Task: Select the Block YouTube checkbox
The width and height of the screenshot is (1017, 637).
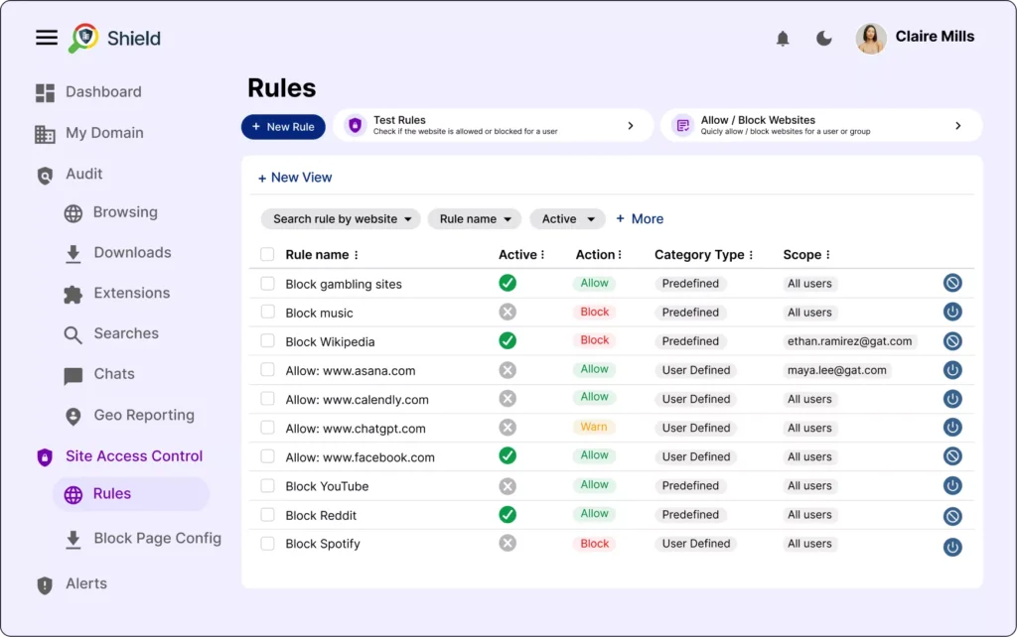Action: (x=267, y=485)
